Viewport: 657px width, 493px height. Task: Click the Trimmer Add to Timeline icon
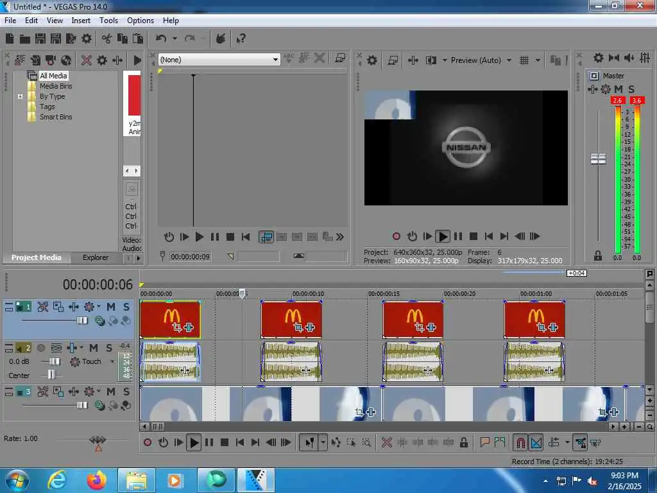click(x=266, y=237)
